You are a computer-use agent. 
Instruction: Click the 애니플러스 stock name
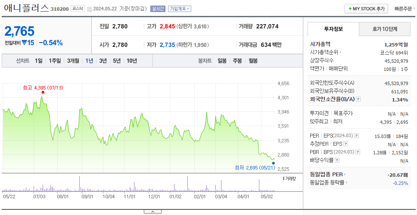click(x=26, y=9)
